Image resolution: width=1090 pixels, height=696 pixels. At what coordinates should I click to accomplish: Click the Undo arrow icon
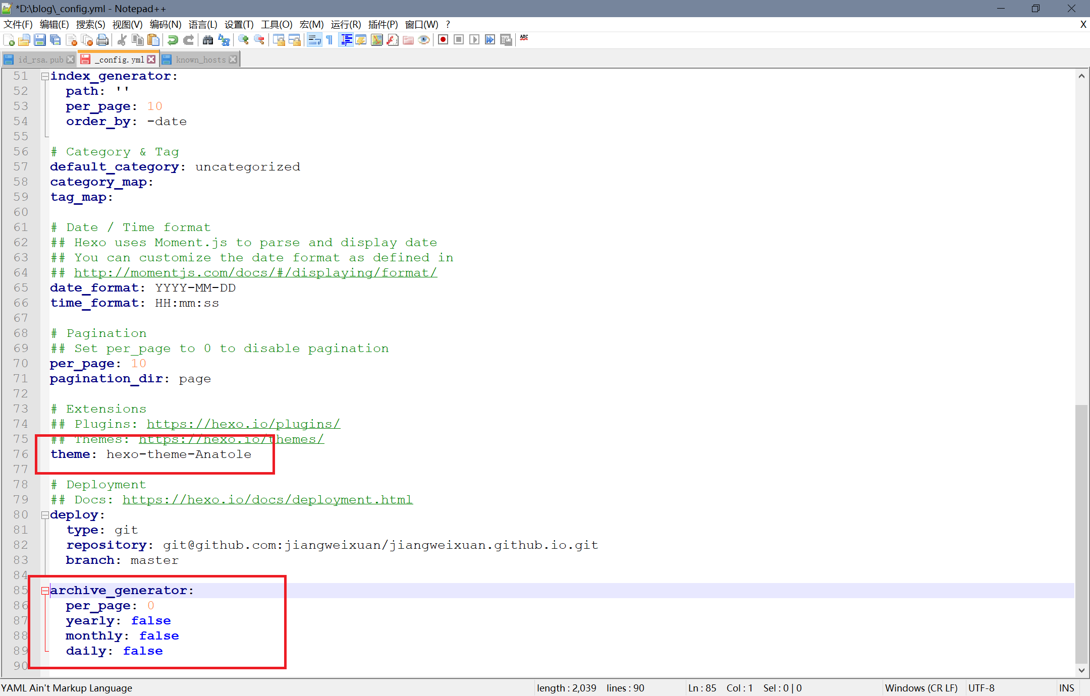tap(173, 40)
